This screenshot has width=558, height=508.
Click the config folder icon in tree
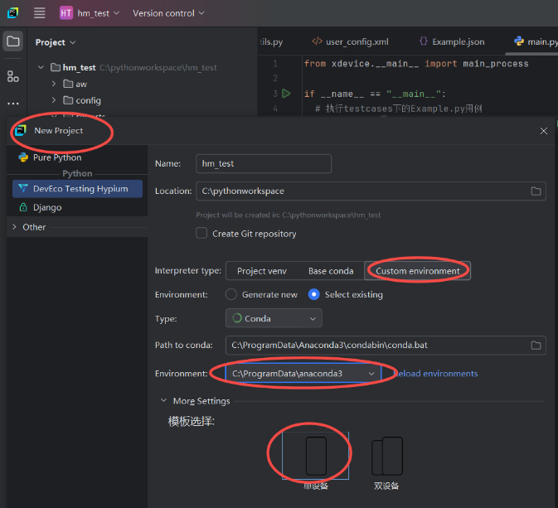68,100
